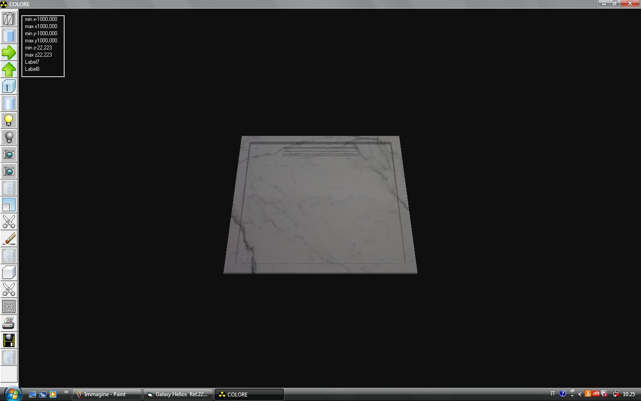641x401 pixels.
Task: Click the green up arrow icon
Action: [x=9, y=70]
